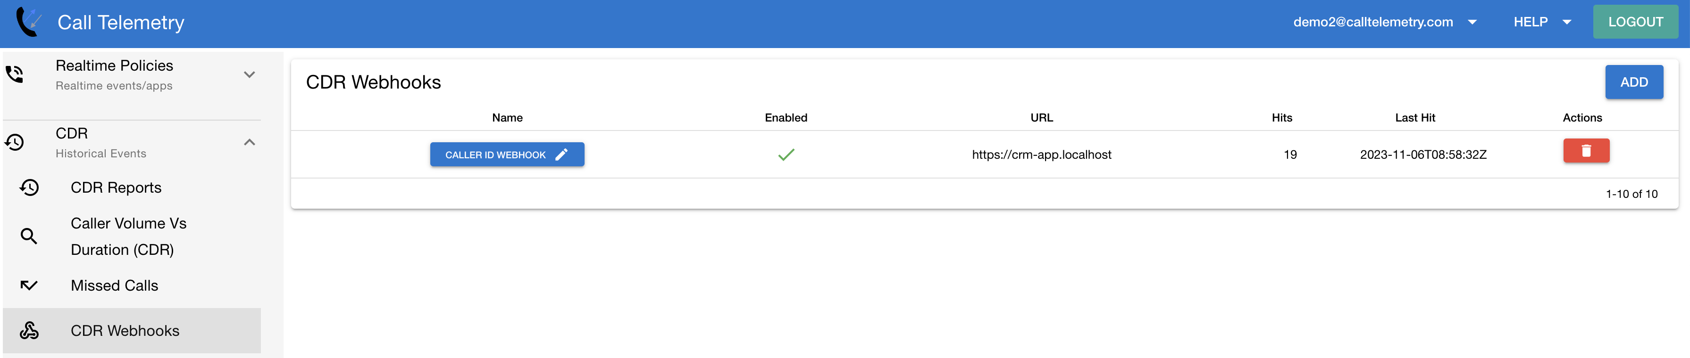Go to Missed Calls page
1690x358 pixels.
point(114,285)
